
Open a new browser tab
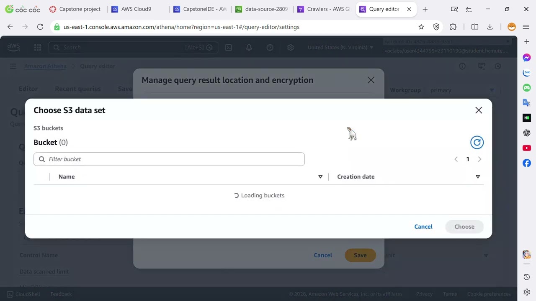425,9
